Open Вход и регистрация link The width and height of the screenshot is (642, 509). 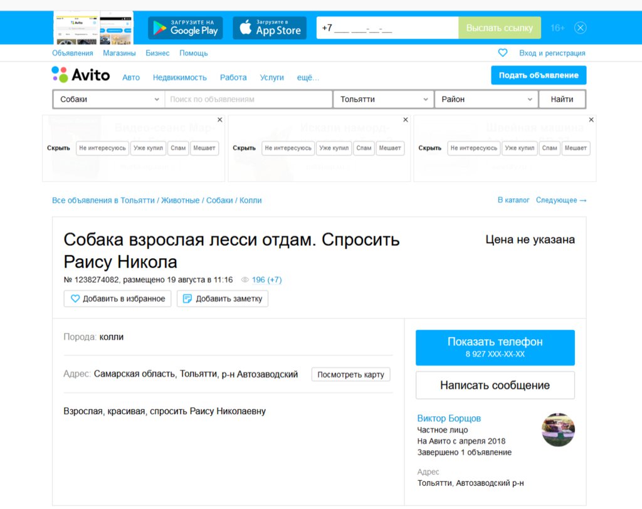(x=552, y=53)
